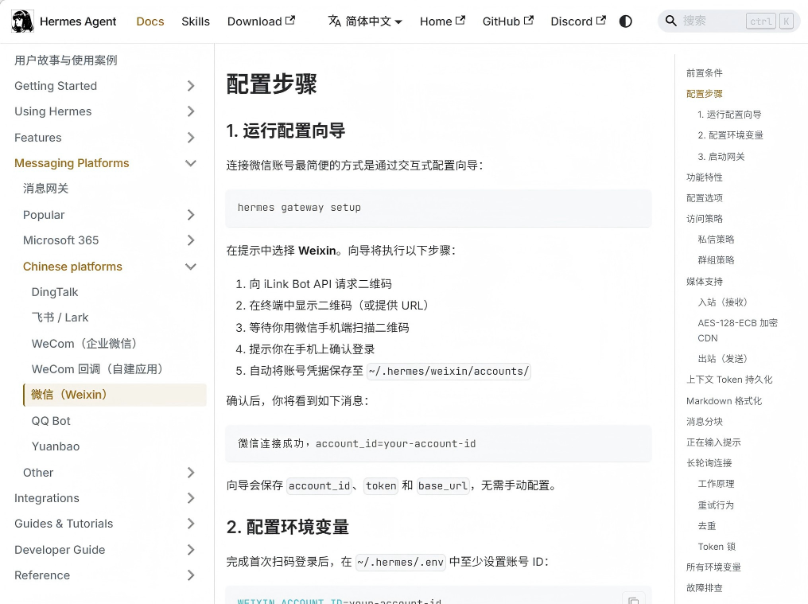Click the search magnifier icon
This screenshot has width=808, height=604.
point(670,21)
